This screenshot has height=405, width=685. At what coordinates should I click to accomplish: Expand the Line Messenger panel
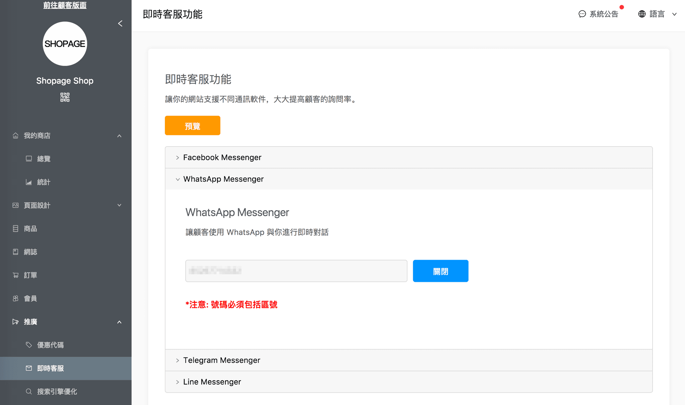pos(409,382)
